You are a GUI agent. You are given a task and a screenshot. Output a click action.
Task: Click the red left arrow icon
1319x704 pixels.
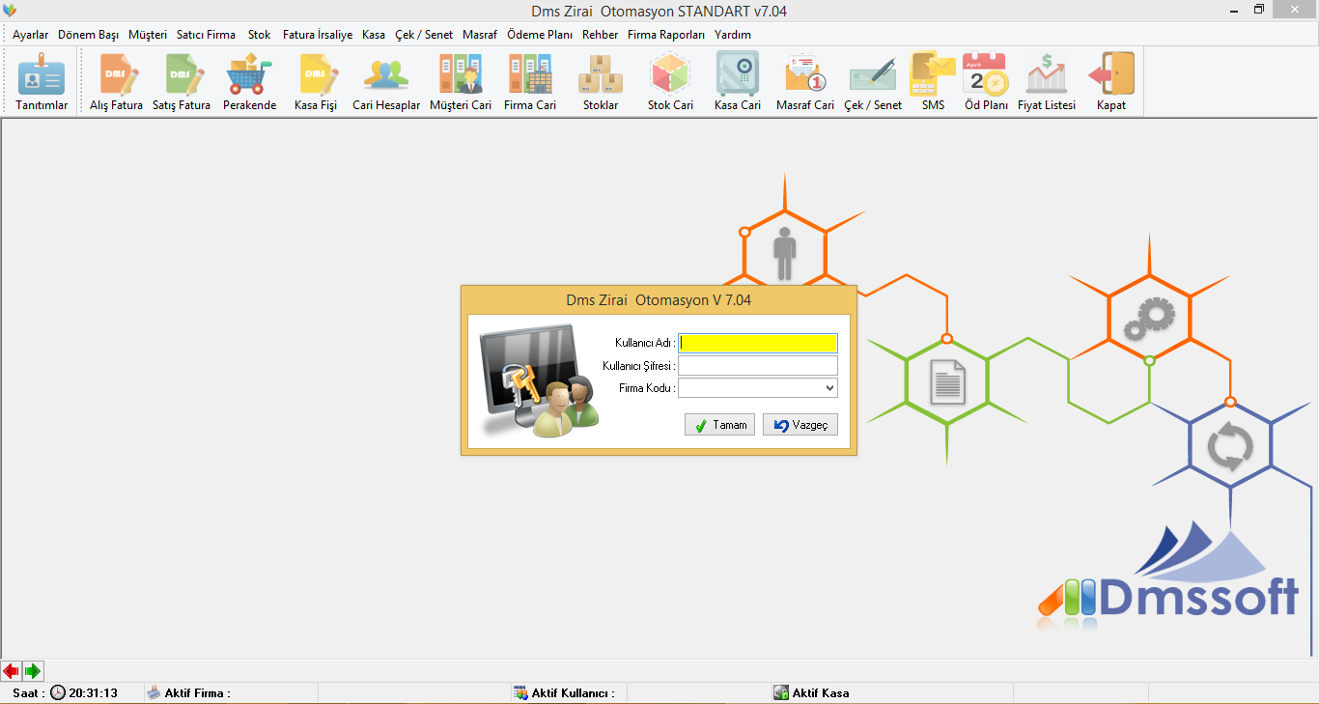point(12,671)
